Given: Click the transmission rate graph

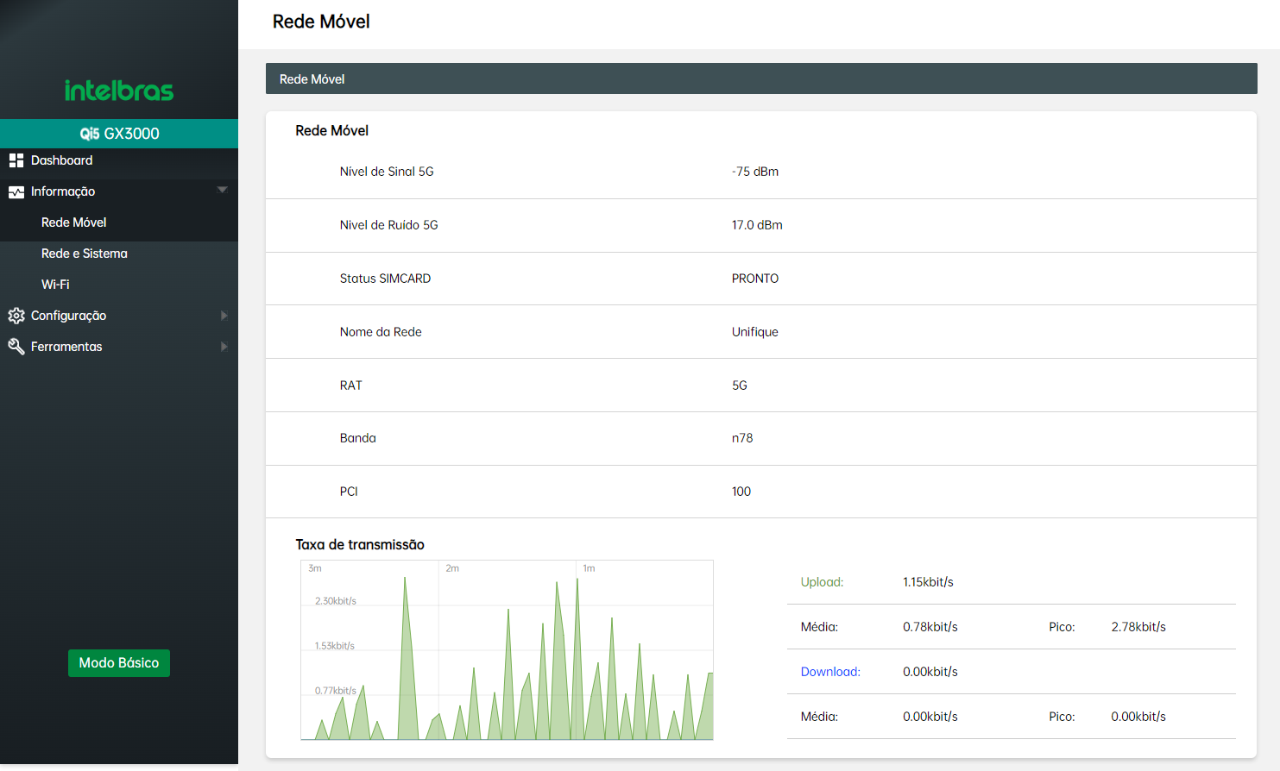Looking at the screenshot, I should point(507,650).
